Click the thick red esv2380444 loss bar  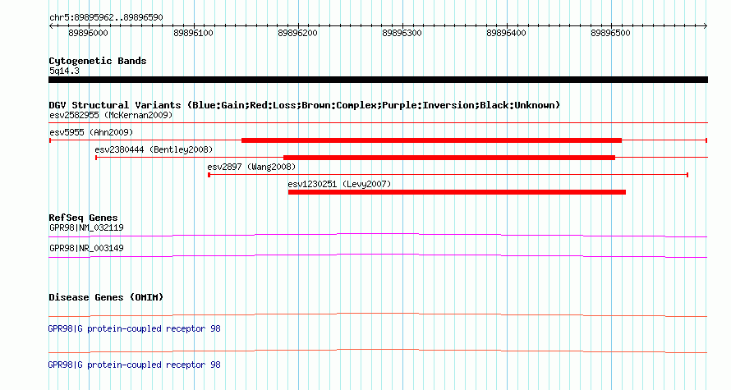[449, 158]
